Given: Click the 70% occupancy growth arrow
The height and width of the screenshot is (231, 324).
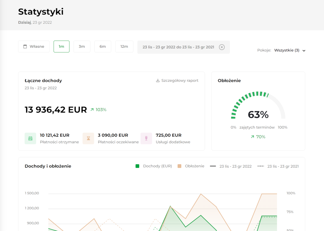Looking at the screenshot, I should 253,137.
